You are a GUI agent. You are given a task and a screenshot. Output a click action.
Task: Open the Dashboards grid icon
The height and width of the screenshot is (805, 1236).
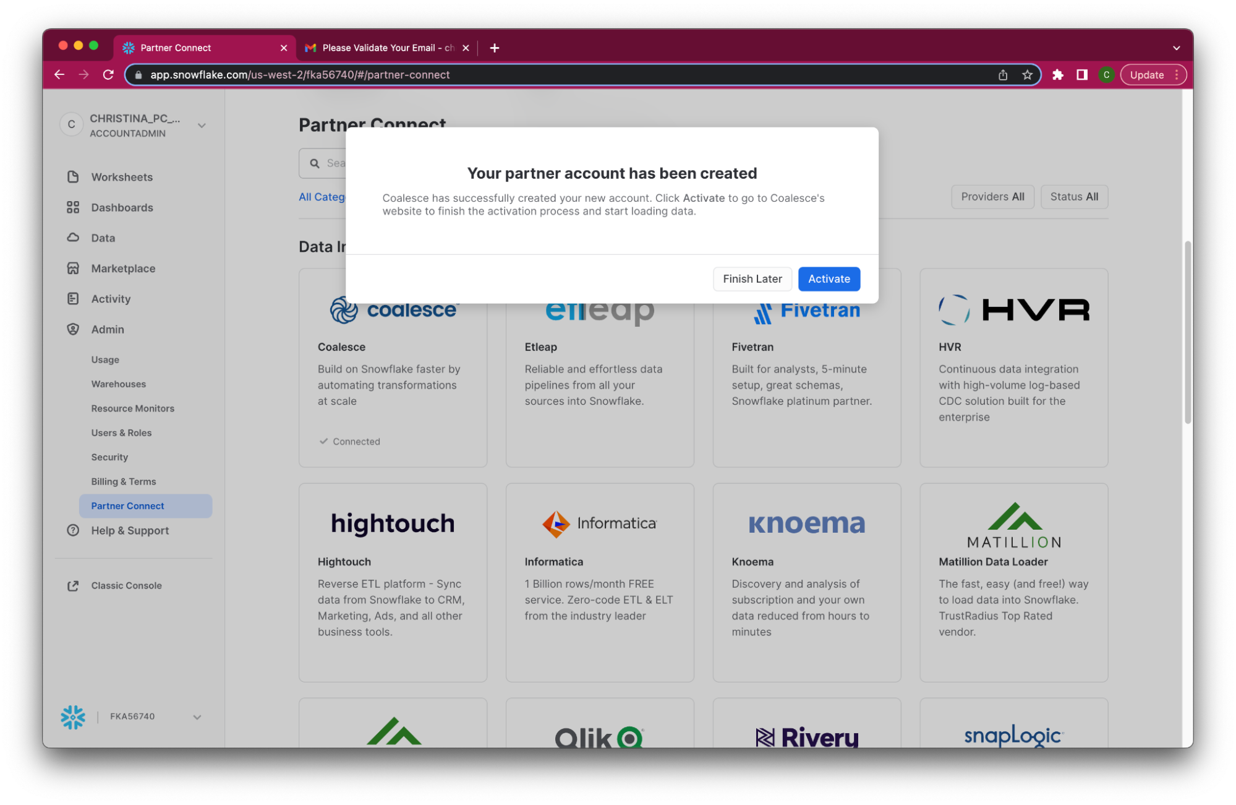(73, 207)
